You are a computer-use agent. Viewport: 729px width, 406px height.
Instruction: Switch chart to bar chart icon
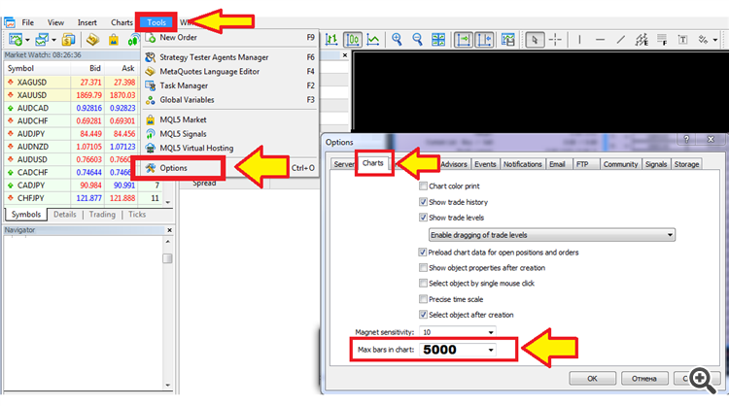[331, 40]
